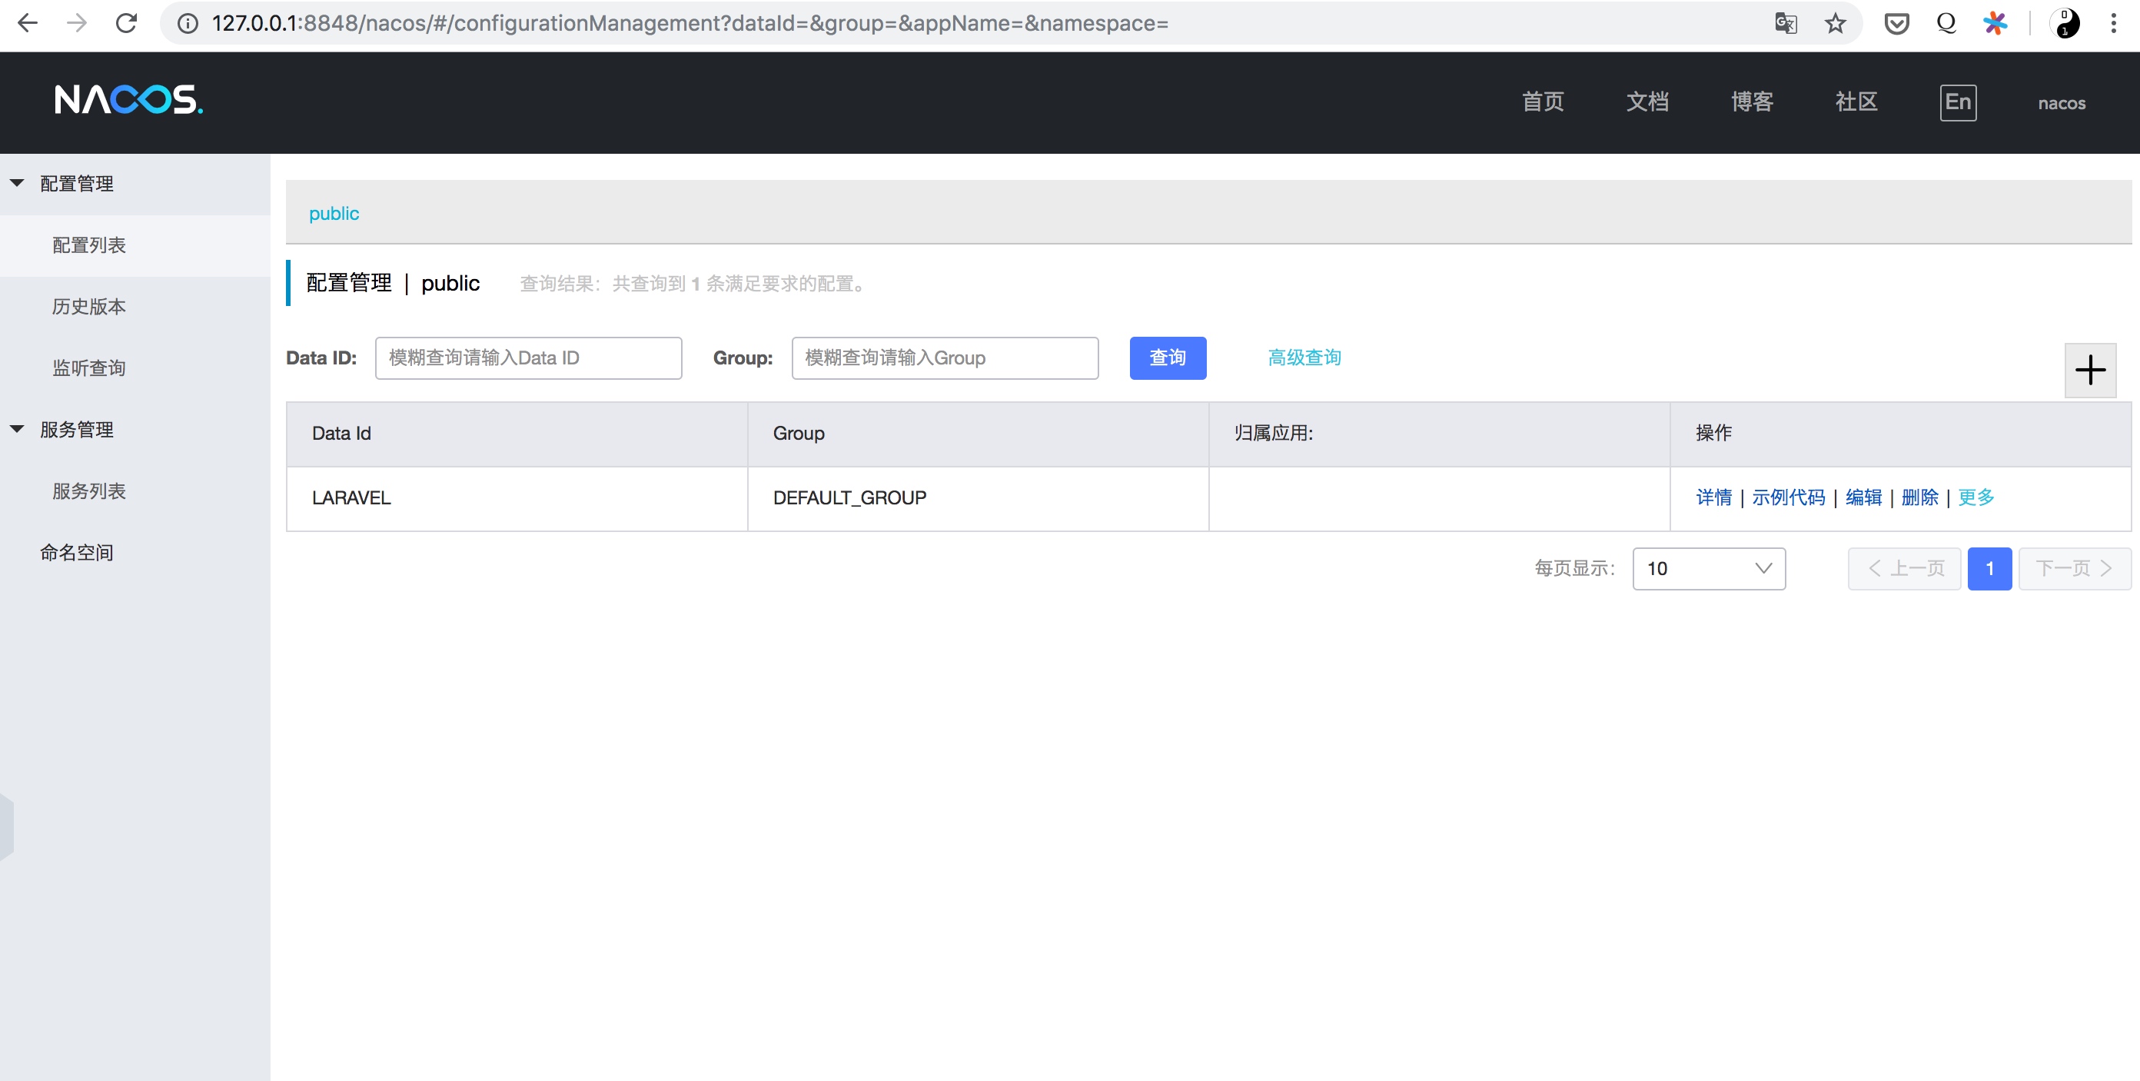Viewport: 2140px width, 1081px height.
Task: Select 命名空间 in the sidebar
Action: 76,552
